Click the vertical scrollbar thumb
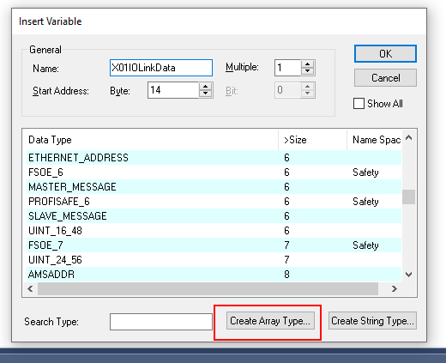The image size is (446, 363). tap(409, 197)
